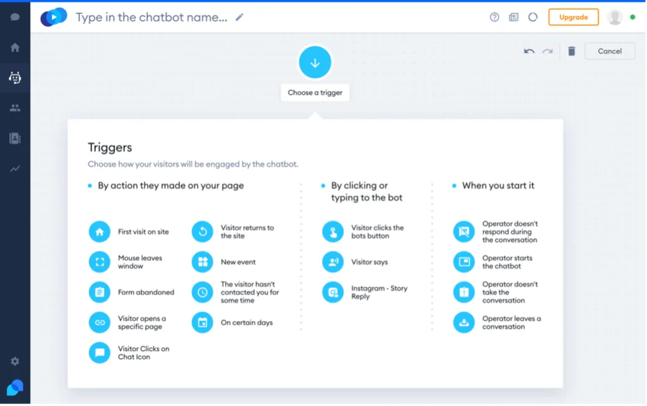
Task: Undo the last action
Action: coord(529,52)
